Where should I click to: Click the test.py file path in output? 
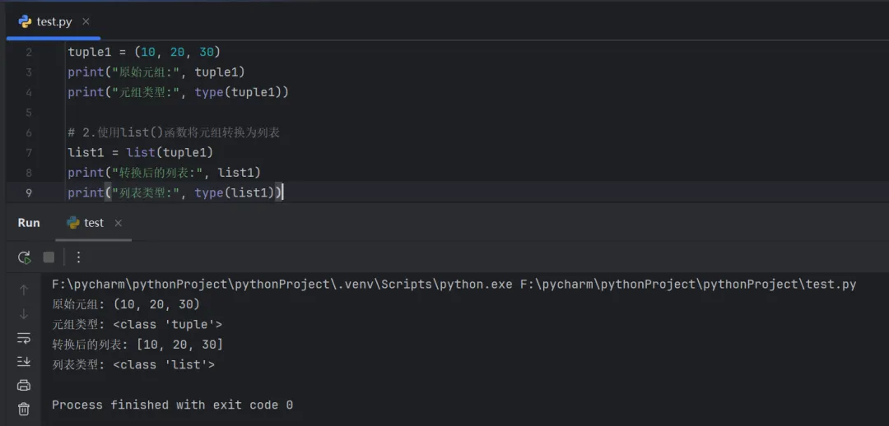687,285
